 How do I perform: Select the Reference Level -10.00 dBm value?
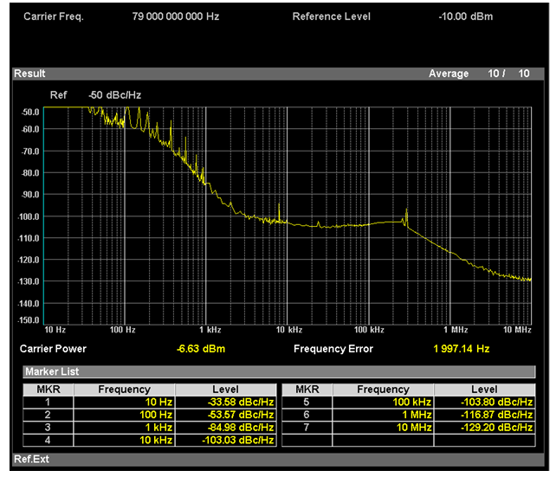click(465, 16)
